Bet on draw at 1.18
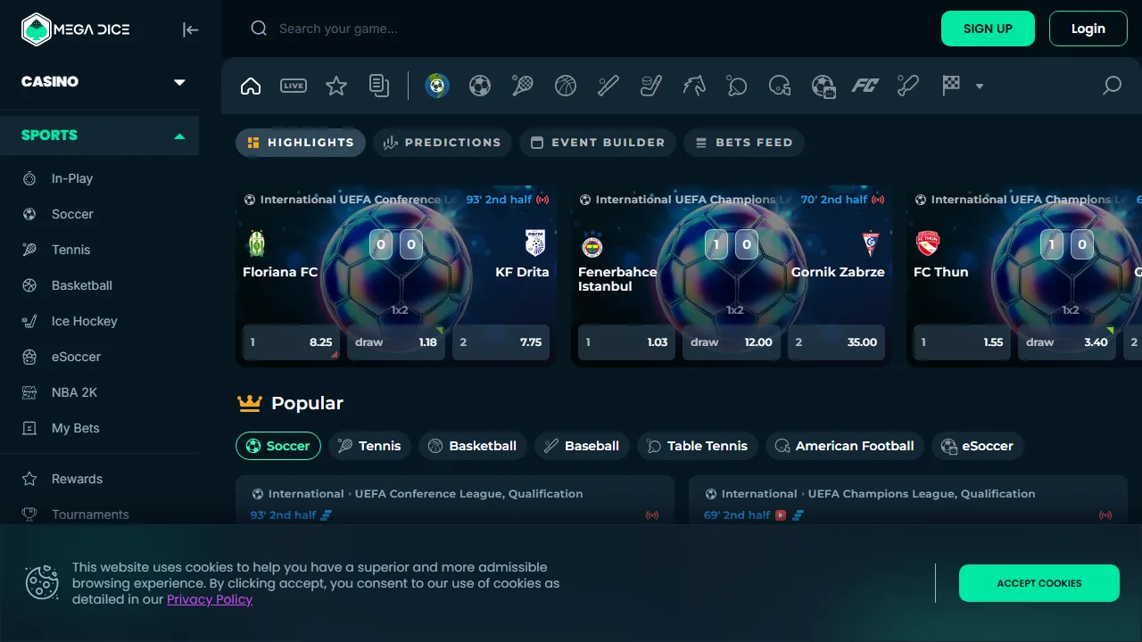The width and height of the screenshot is (1142, 642). (396, 342)
